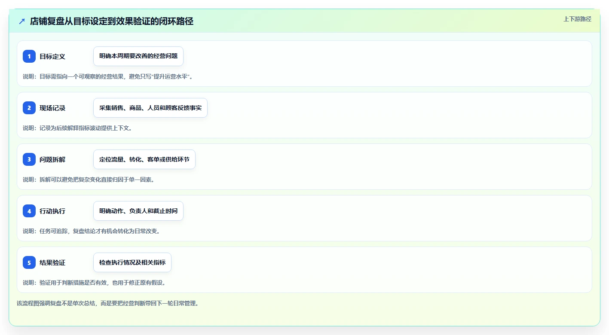Click the 明确本周期要改善的经营问题 box
Viewport: 609px width, 335px height.
[138, 56]
